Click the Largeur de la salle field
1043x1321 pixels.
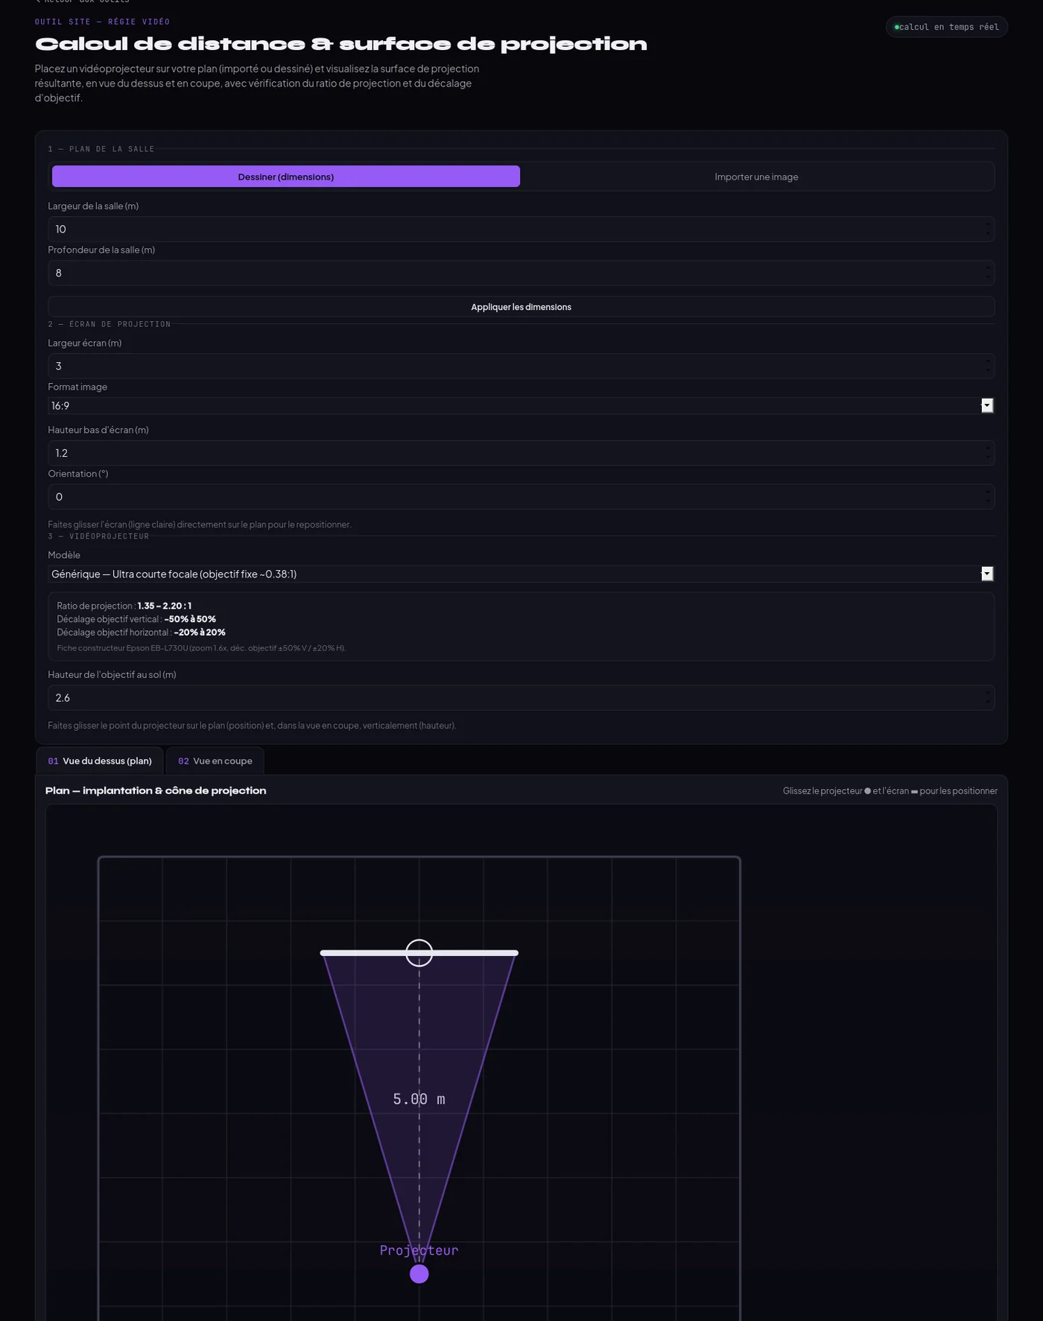tap(521, 229)
